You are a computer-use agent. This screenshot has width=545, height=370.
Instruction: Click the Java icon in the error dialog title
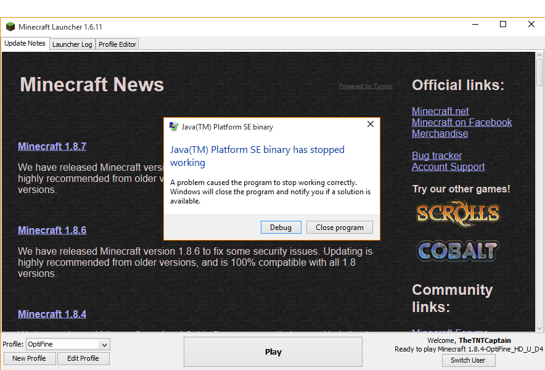click(174, 126)
